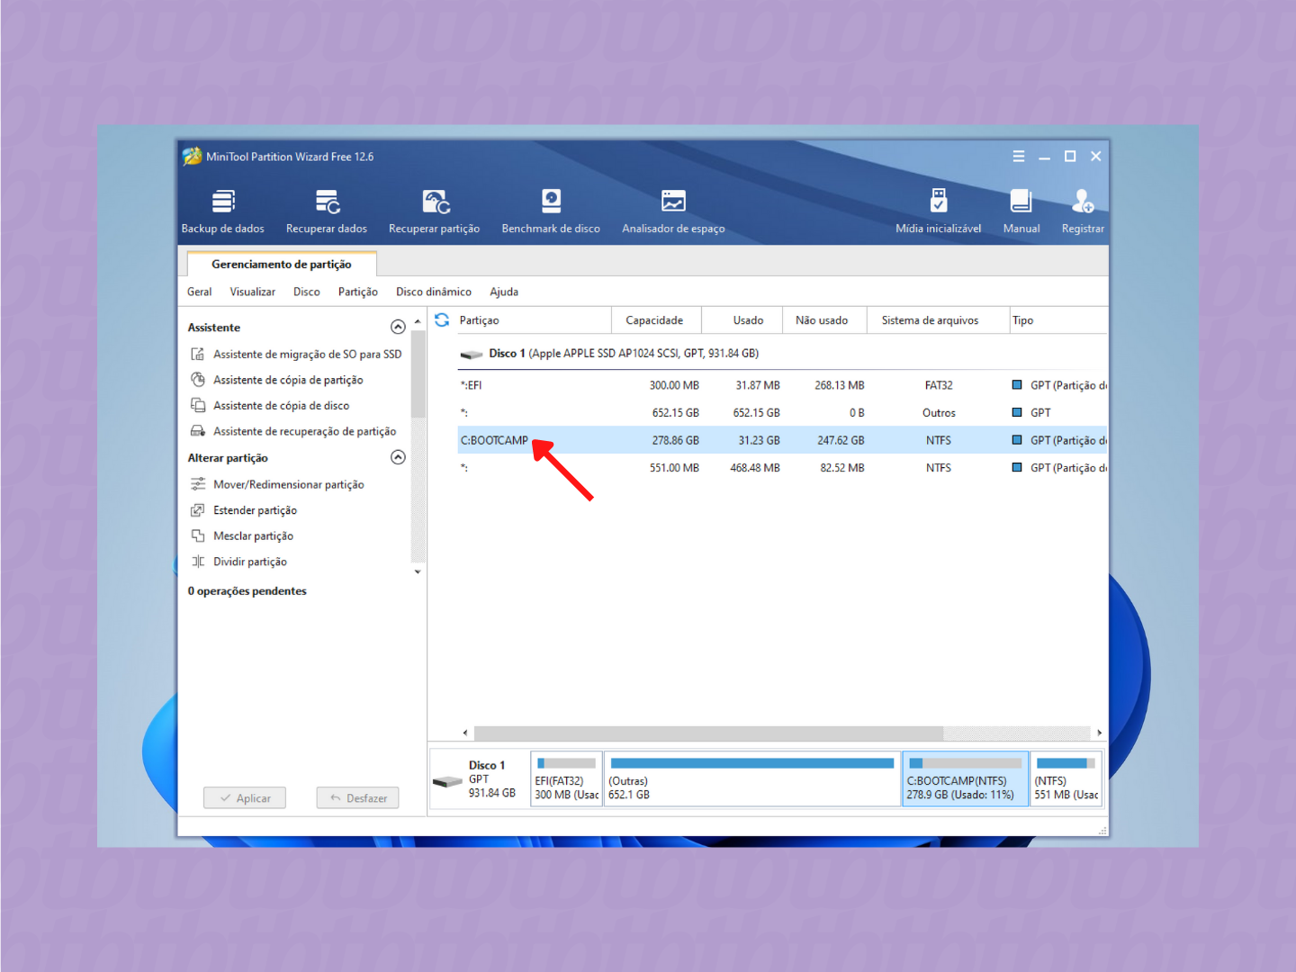Click blue type swatch in Outros row
This screenshot has height=972, width=1296.
point(1017,412)
